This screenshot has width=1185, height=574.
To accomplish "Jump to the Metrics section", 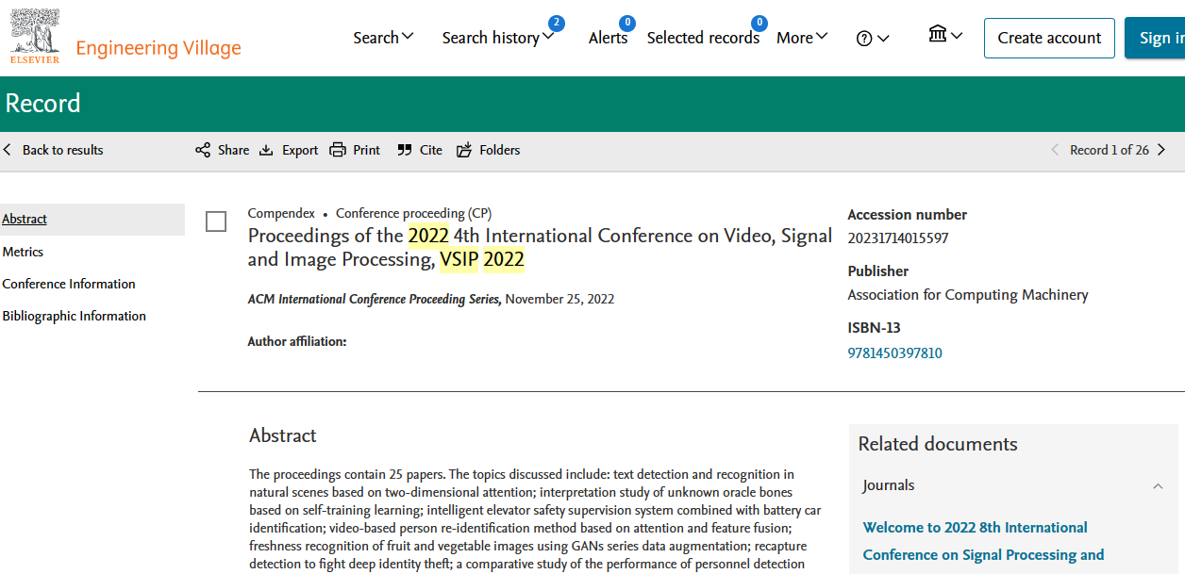I will (23, 252).
